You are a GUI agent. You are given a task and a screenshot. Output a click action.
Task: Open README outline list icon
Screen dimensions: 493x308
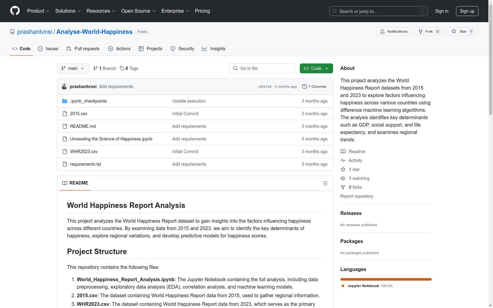point(325,183)
